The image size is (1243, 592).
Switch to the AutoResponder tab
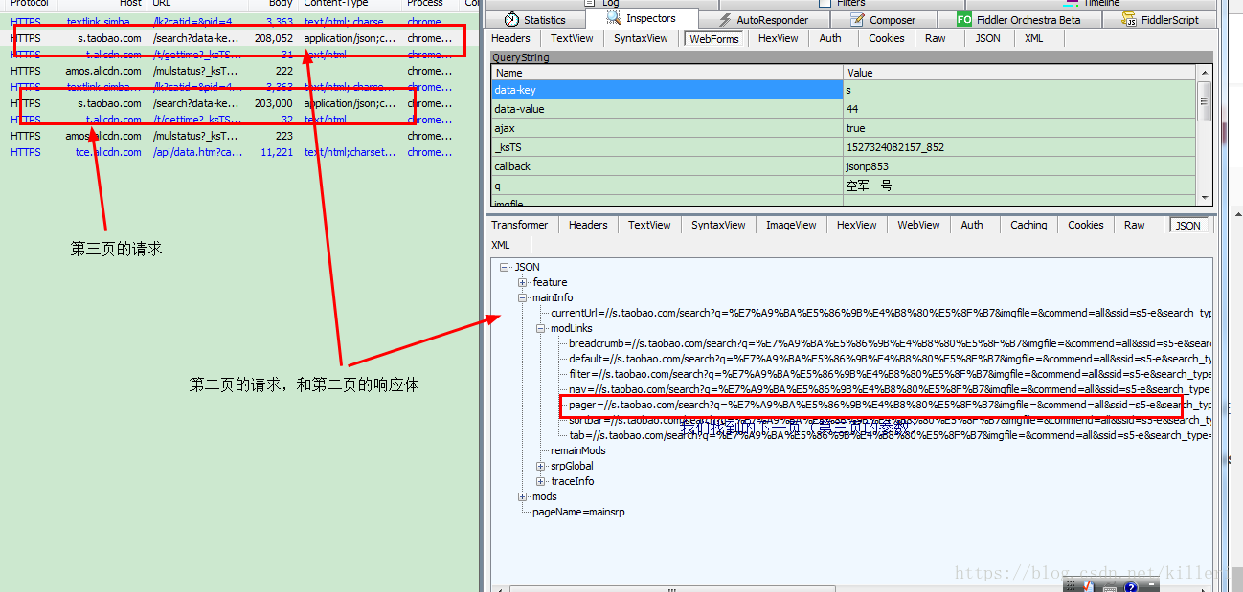point(762,19)
